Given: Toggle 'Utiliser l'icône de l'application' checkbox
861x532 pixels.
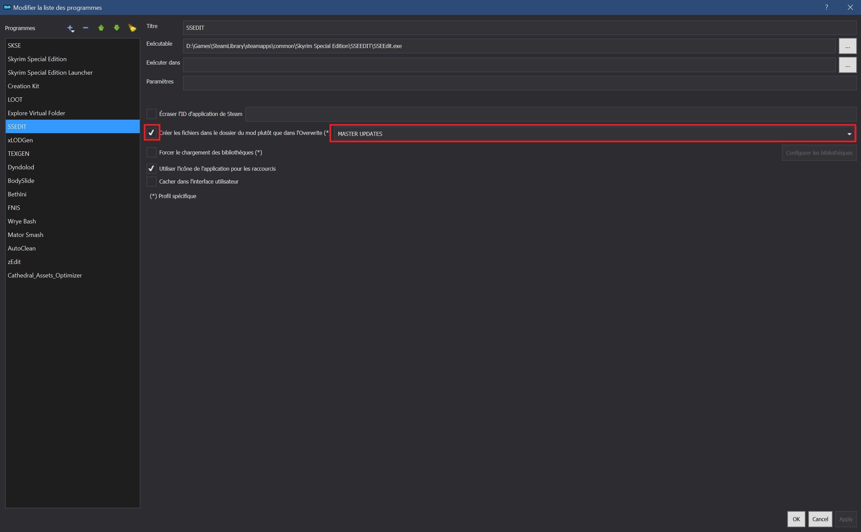Looking at the screenshot, I should click(x=152, y=169).
